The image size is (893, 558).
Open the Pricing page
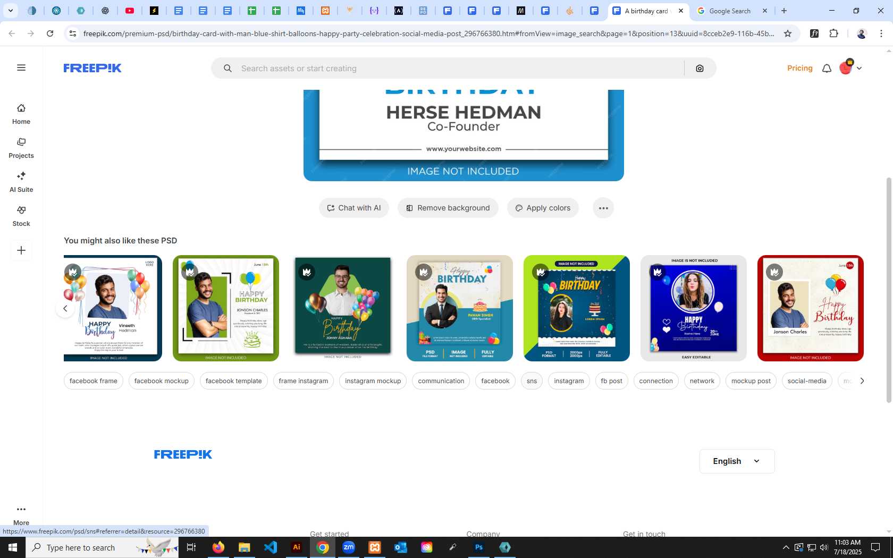(x=799, y=68)
